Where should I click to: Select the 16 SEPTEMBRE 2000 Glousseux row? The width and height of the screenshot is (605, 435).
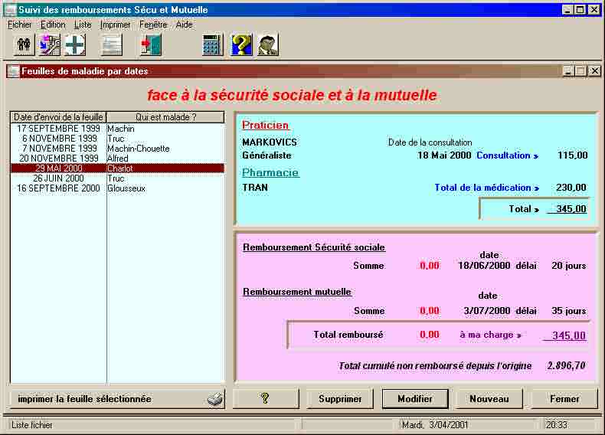coord(117,188)
